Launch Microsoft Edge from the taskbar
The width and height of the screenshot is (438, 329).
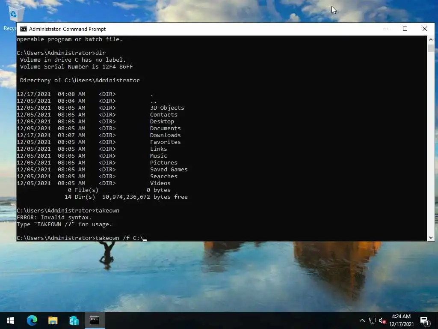(x=32, y=320)
